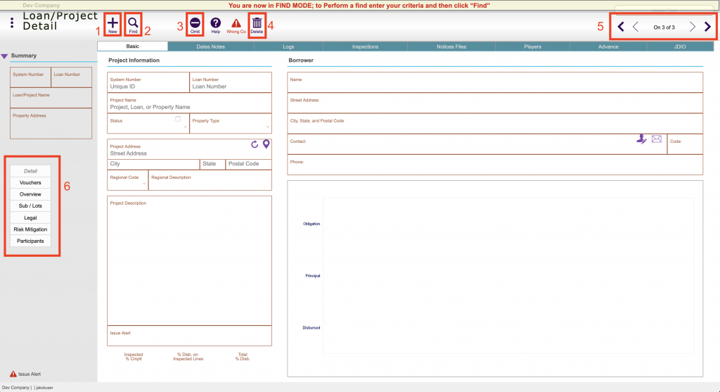Click the 'Obligation' chart label
Image resolution: width=720 pixels, height=392 pixels.
tap(311, 224)
